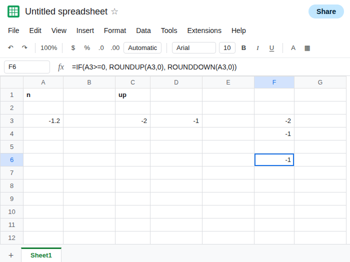Select cell D3 with value -1
The width and height of the screenshot is (350, 262).
[176, 120]
